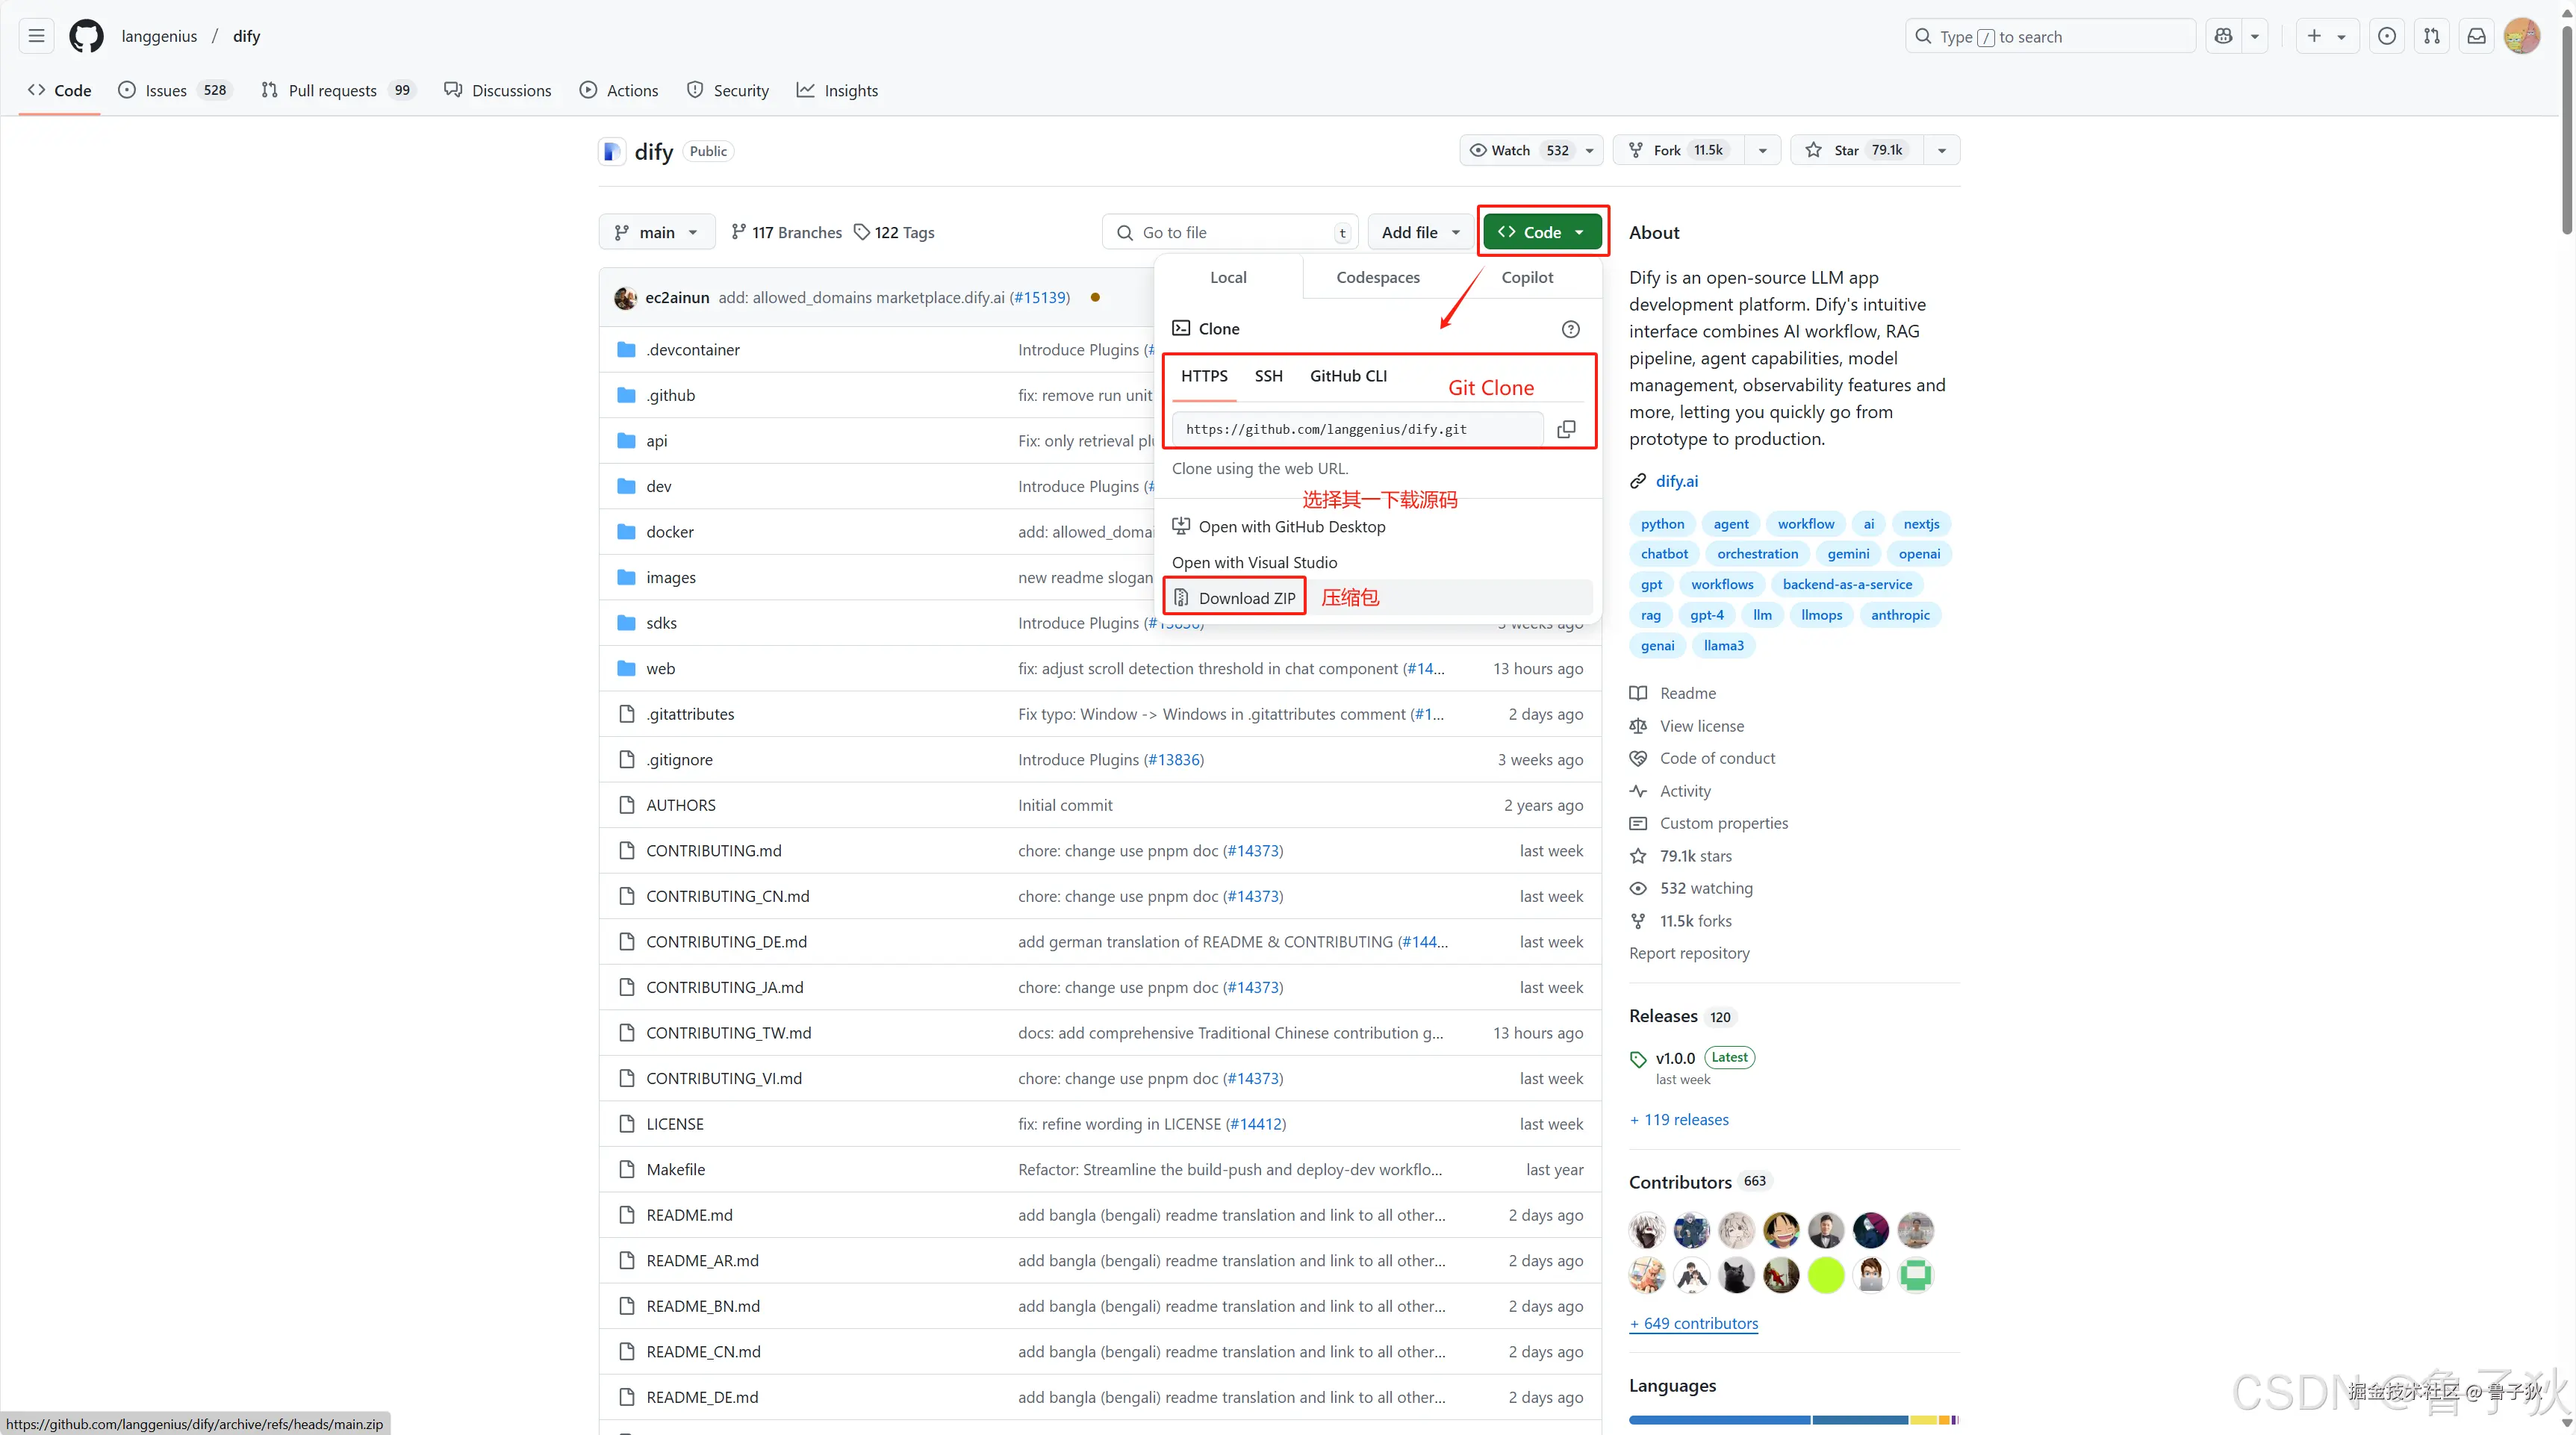Open the notifications inbox icon

click(x=2476, y=36)
